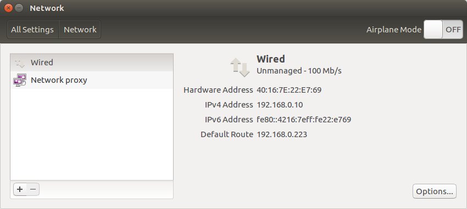Viewport: 467px width, 209px height.
Task: Close the Network window
Action: click(x=9, y=8)
